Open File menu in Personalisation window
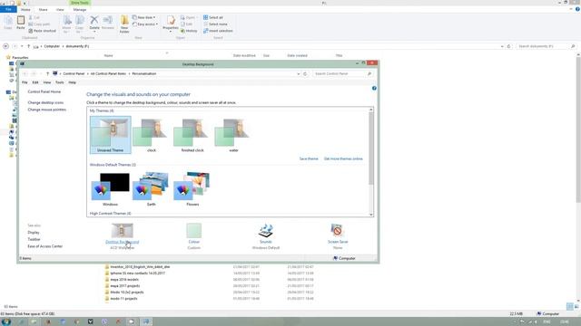Viewport: 581px width, 326px height. 25,82
